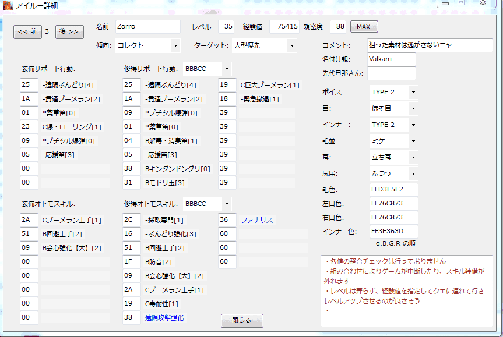Click learned skill code 16 for -ぶんどり強化

point(132,234)
